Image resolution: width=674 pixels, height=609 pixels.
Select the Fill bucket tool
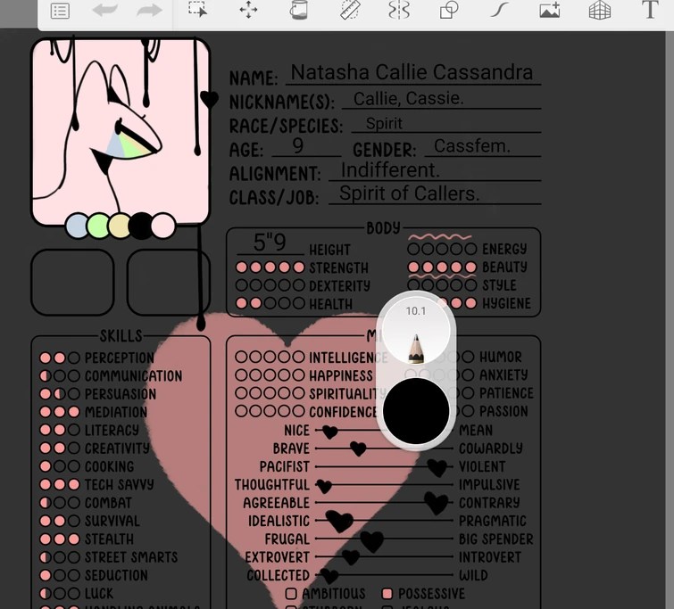point(299,10)
